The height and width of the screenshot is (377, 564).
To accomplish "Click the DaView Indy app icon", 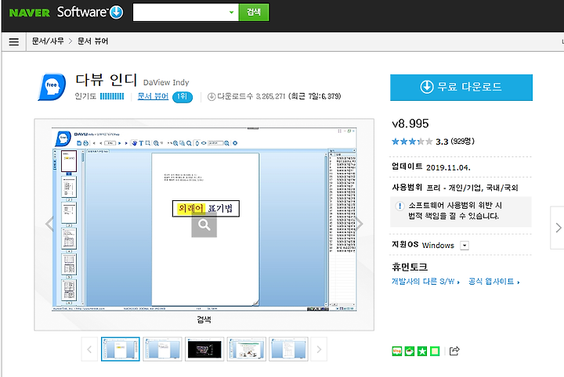I will click(x=52, y=87).
